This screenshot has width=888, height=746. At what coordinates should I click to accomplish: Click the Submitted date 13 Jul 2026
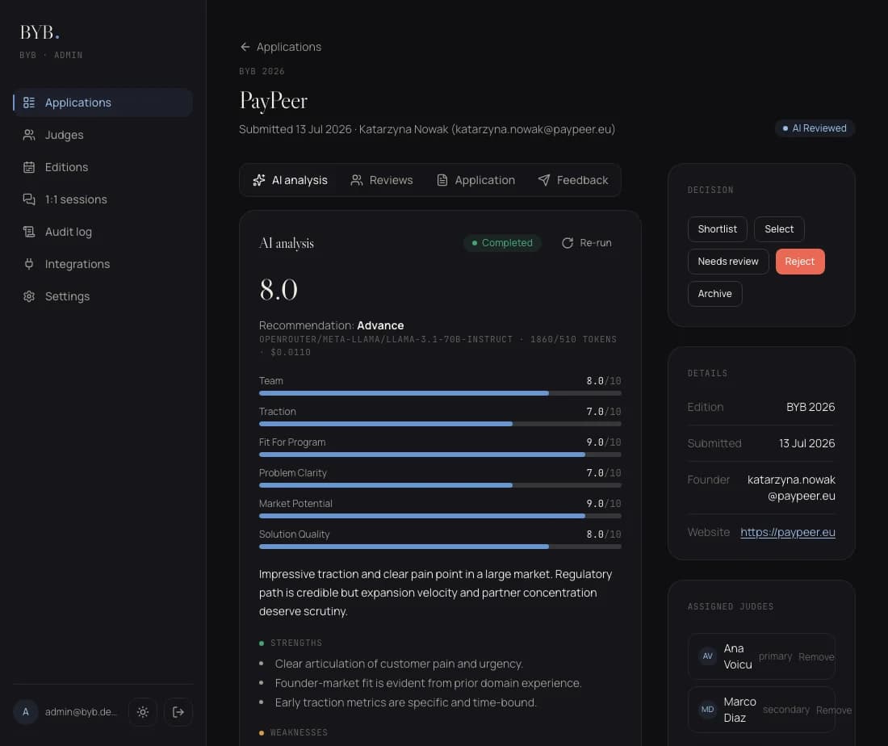click(x=806, y=443)
